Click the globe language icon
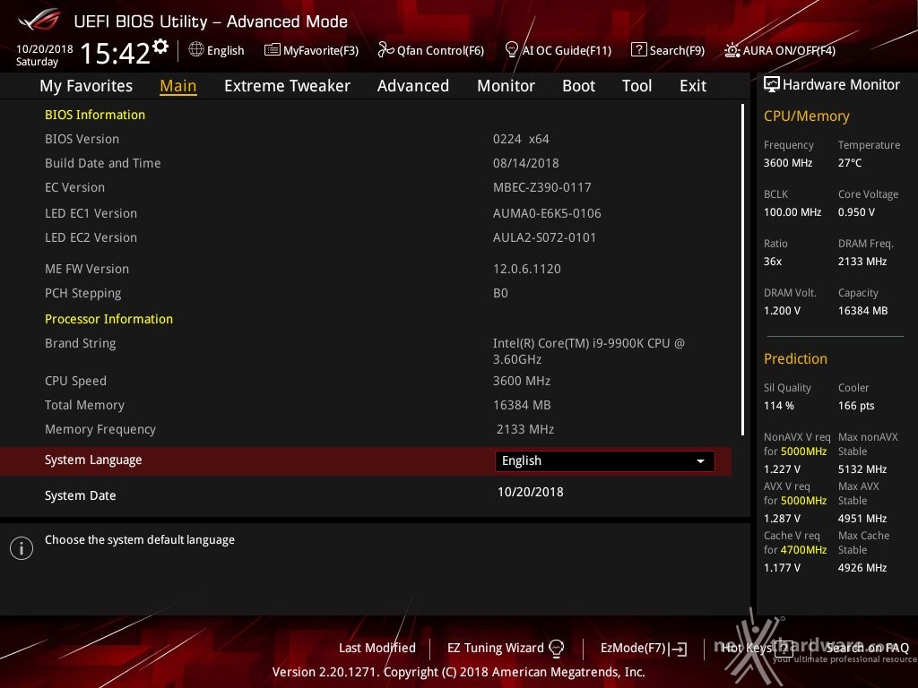This screenshot has width=918, height=688. tap(196, 50)
